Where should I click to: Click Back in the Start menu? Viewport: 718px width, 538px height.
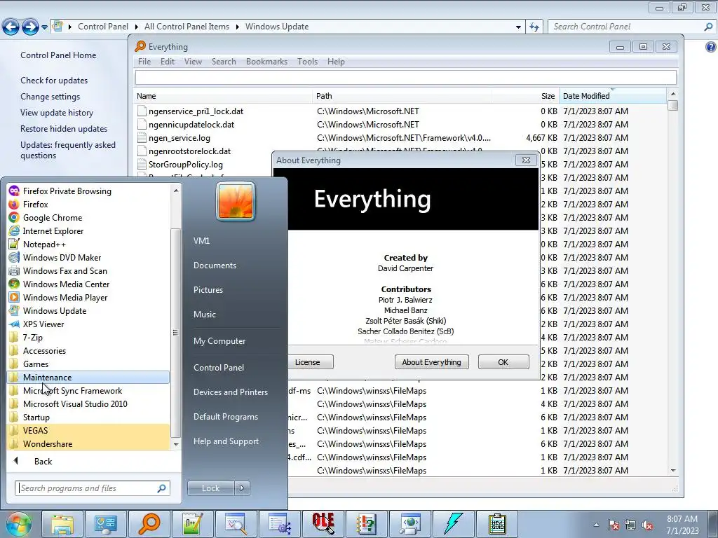[x=43, y=461]
